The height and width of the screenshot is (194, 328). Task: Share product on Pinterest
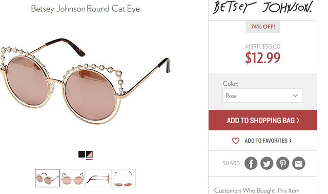282,163
